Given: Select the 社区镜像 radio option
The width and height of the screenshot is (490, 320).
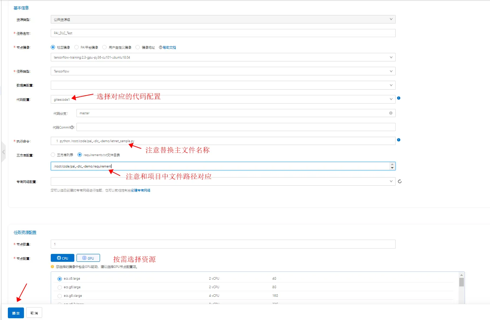Looking at the screenshot, I should 53,47.
